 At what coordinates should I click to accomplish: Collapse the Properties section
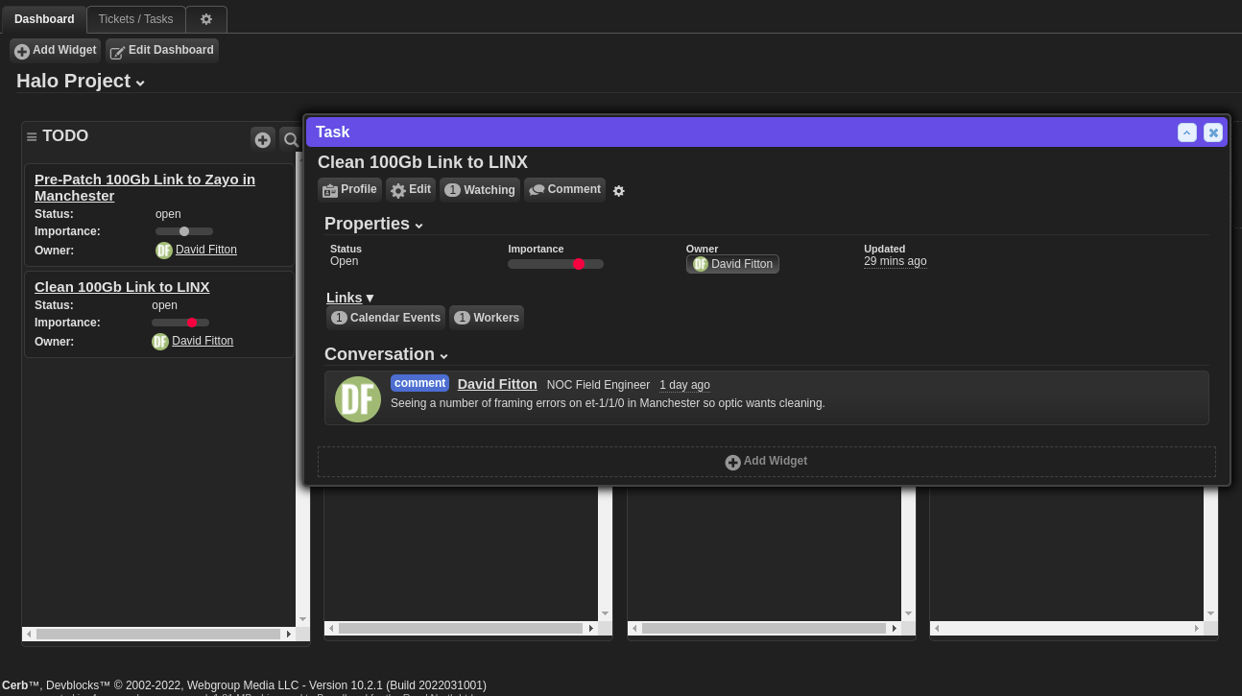[418, 225]
